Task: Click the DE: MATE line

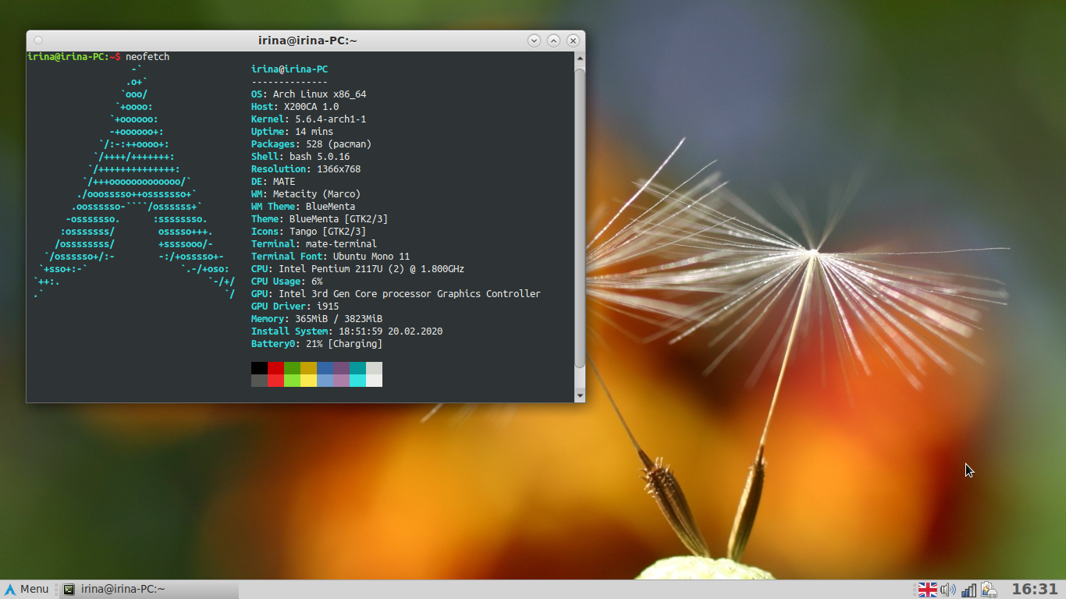Action: point(273,182)
